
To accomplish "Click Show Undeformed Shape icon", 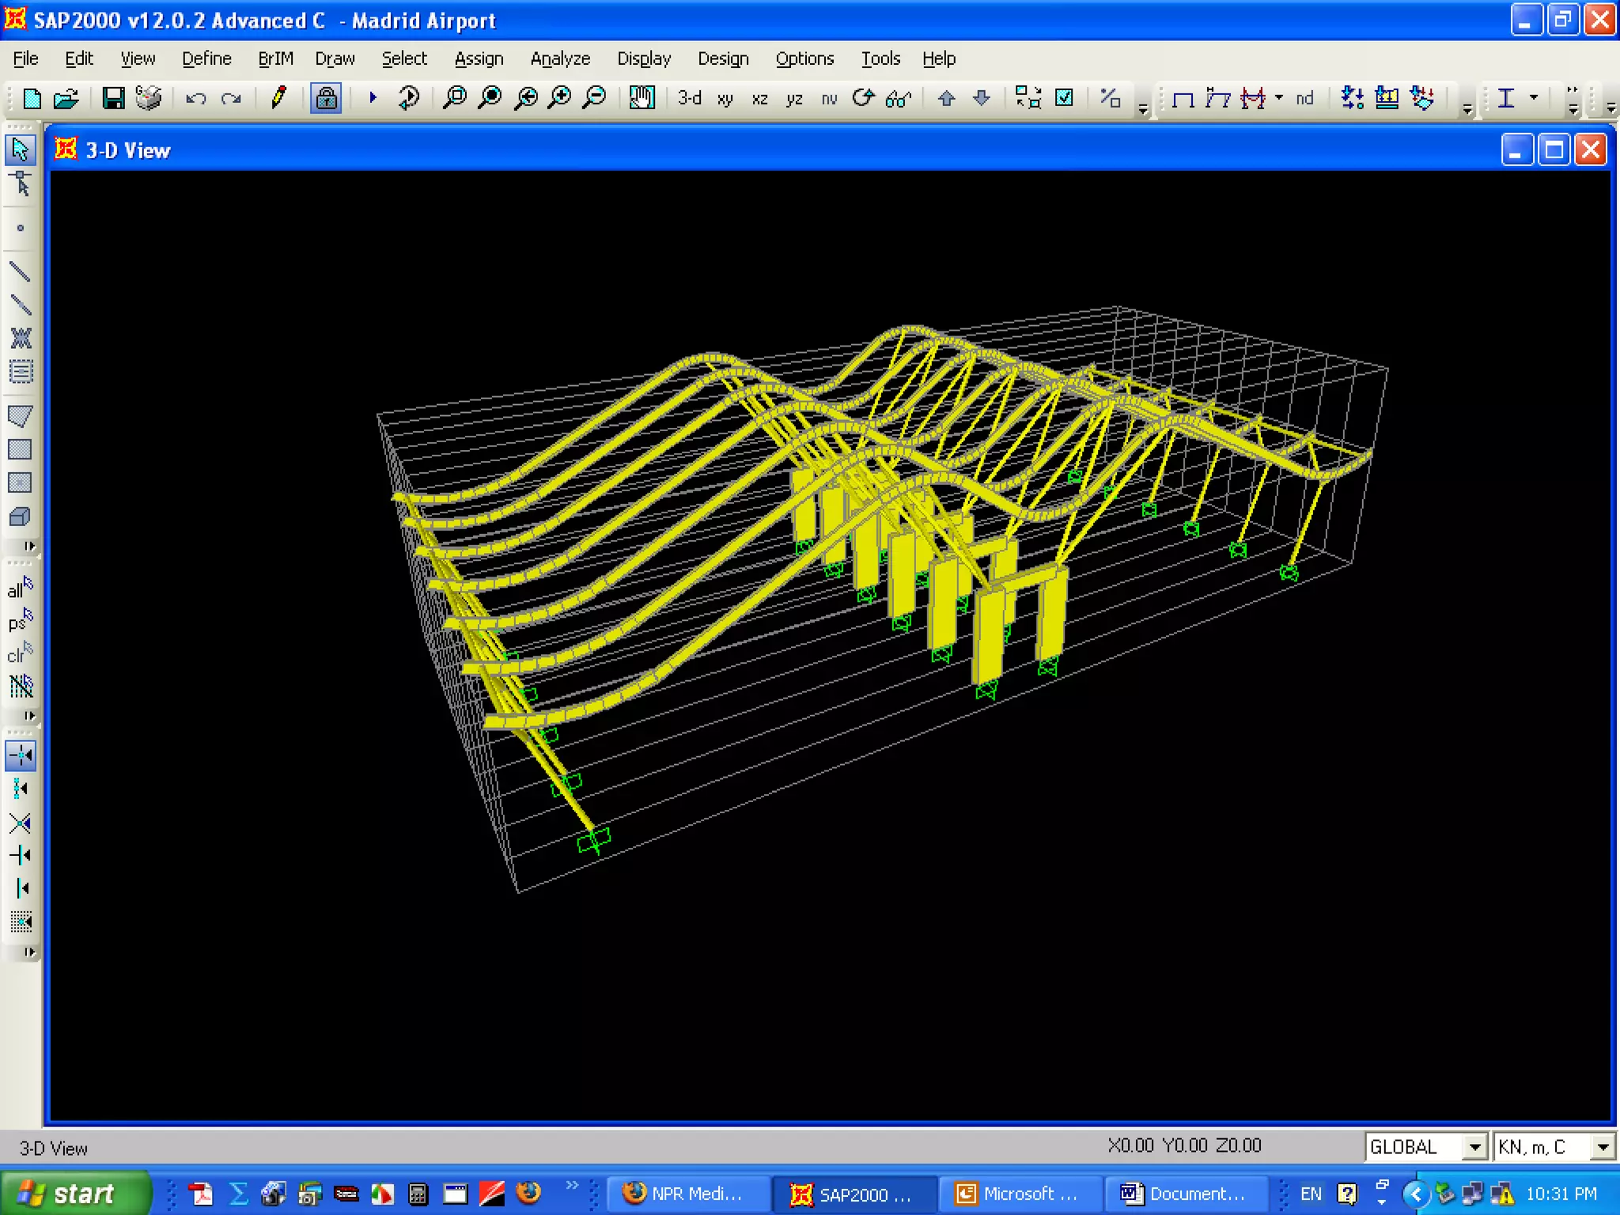I will point(1183,99).
